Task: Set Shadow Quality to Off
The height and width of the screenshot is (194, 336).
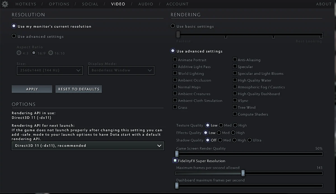Action: (x=207, y=140)
